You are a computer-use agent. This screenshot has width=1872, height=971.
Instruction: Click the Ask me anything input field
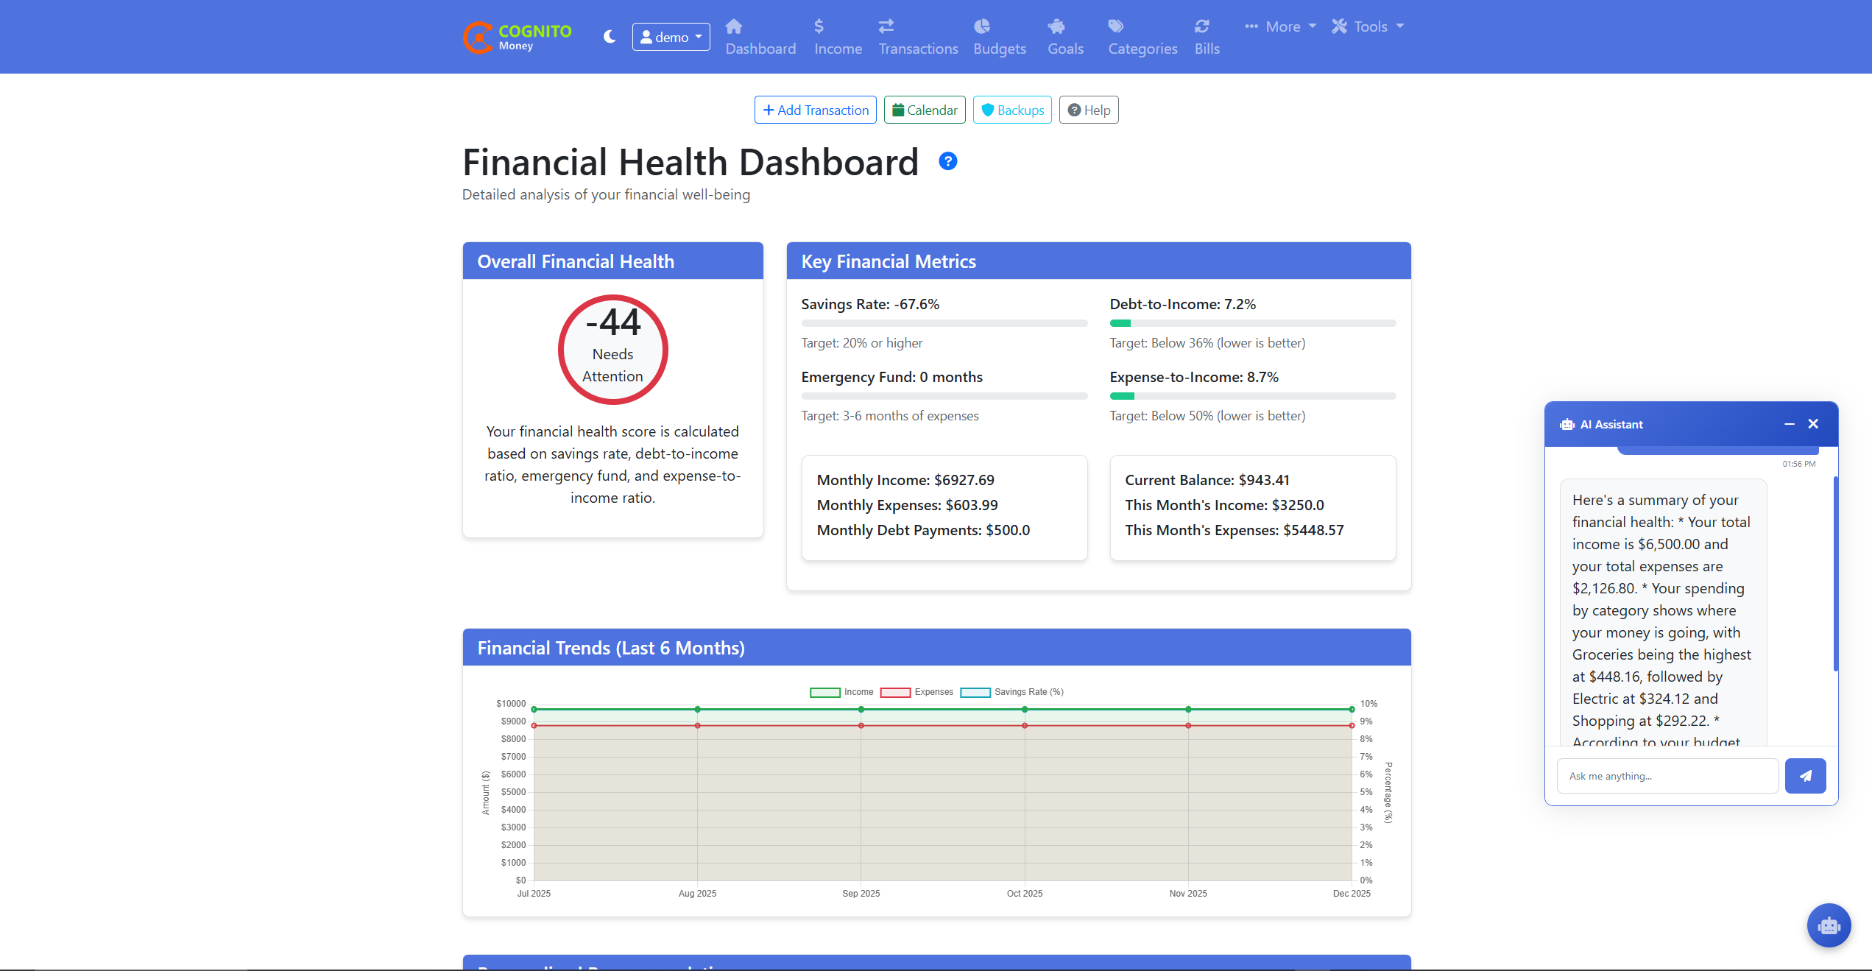[1667, 775]
